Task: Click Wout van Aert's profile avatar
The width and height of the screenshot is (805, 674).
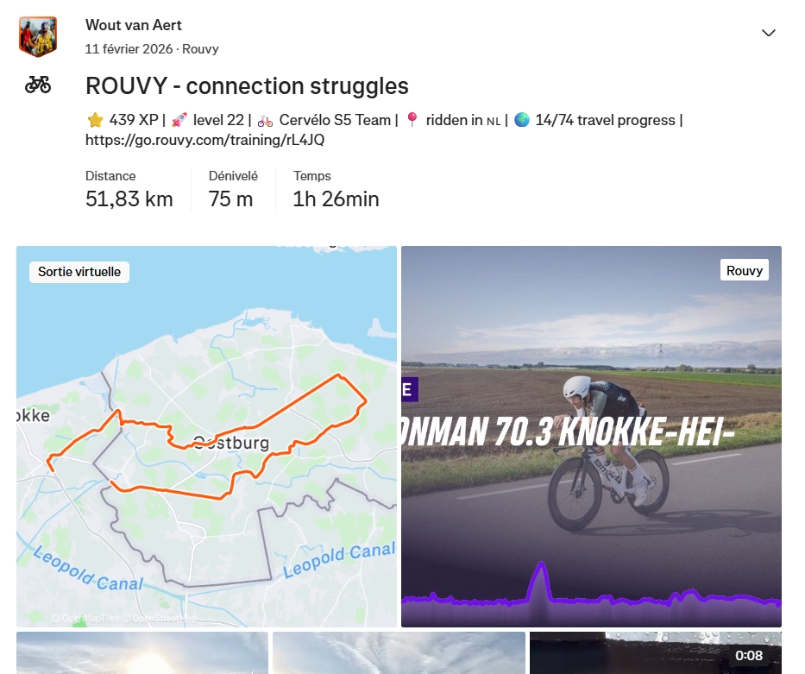Action: tap(38, 37)
